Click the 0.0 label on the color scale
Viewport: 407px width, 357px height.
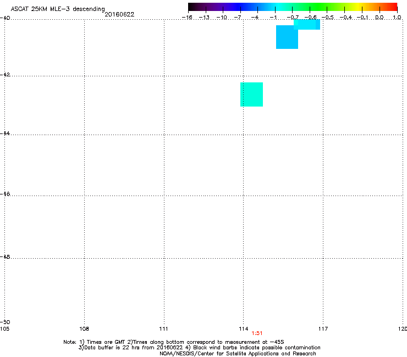380,18
